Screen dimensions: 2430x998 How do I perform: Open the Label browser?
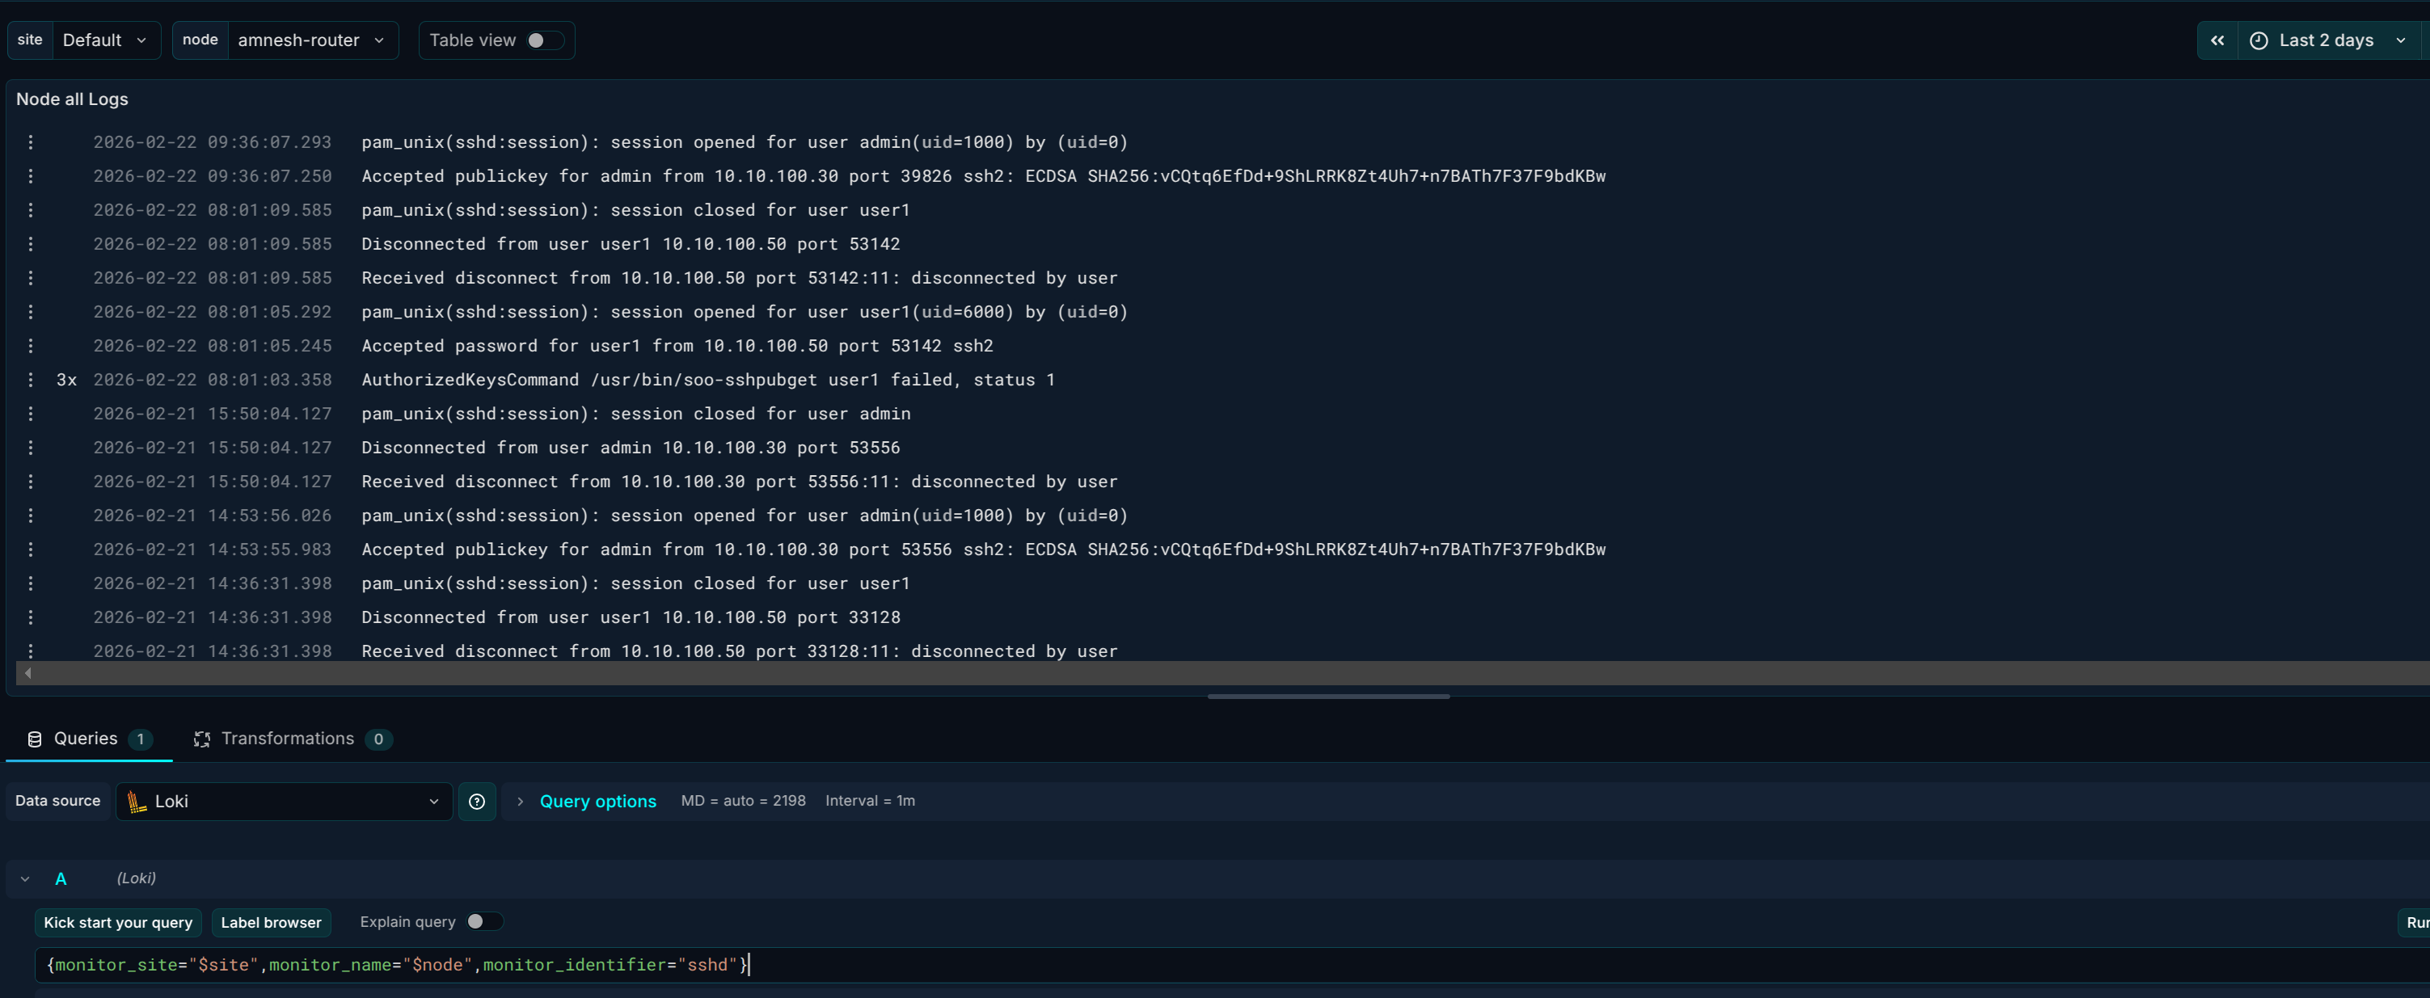pyautogui.click(x=271, y=921)
